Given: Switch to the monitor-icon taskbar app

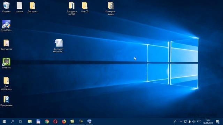Looking at the screenshot, I should tap(89, 122).
